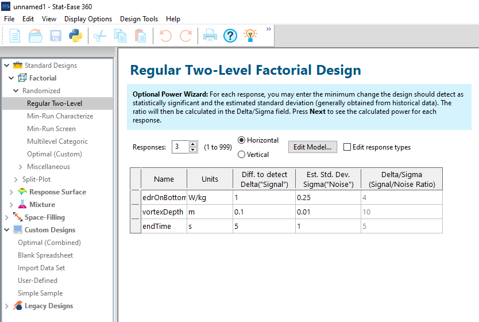Click the Edit Model... button

(x=312, y=147)
